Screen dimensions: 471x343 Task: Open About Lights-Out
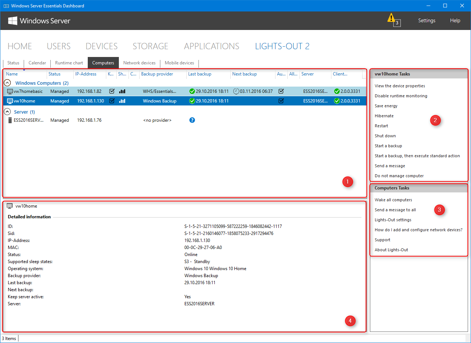pyautogui.click(x=391, y=250)
